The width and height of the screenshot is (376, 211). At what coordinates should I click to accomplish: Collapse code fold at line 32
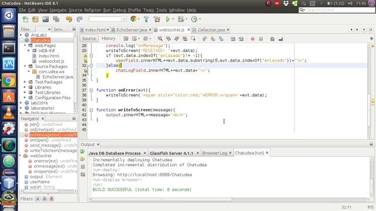tap(91, 65)
